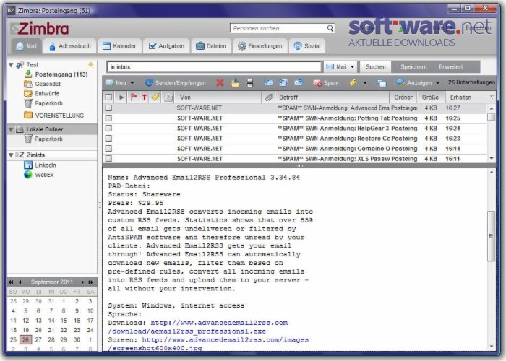Click the detach-to-new-window icon
Image resolution: width=506 pixels, height=361 pixels.
coord(382,83)
